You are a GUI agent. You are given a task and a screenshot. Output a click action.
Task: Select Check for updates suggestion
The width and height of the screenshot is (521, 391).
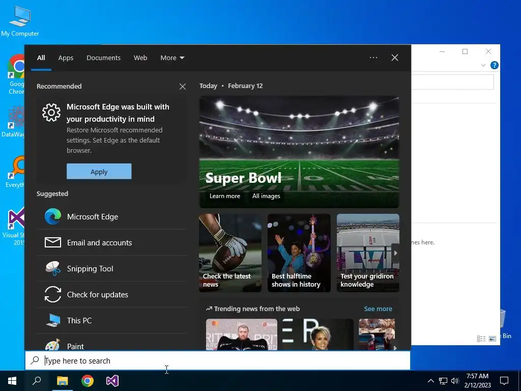point(111,295)
